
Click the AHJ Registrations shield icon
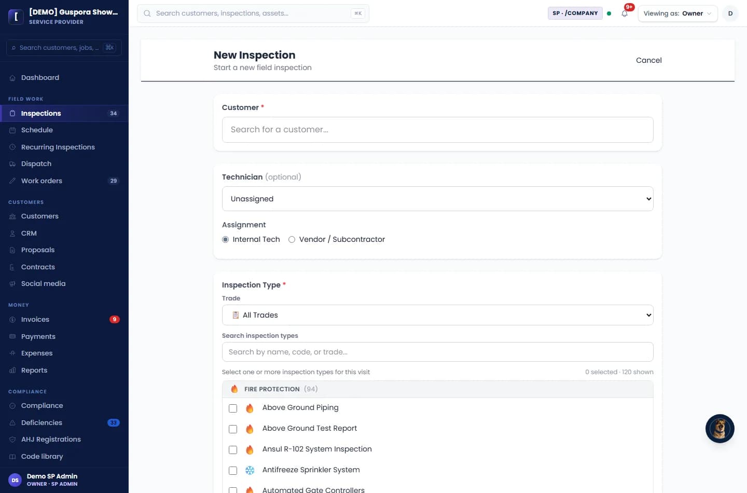coord(12,440)
